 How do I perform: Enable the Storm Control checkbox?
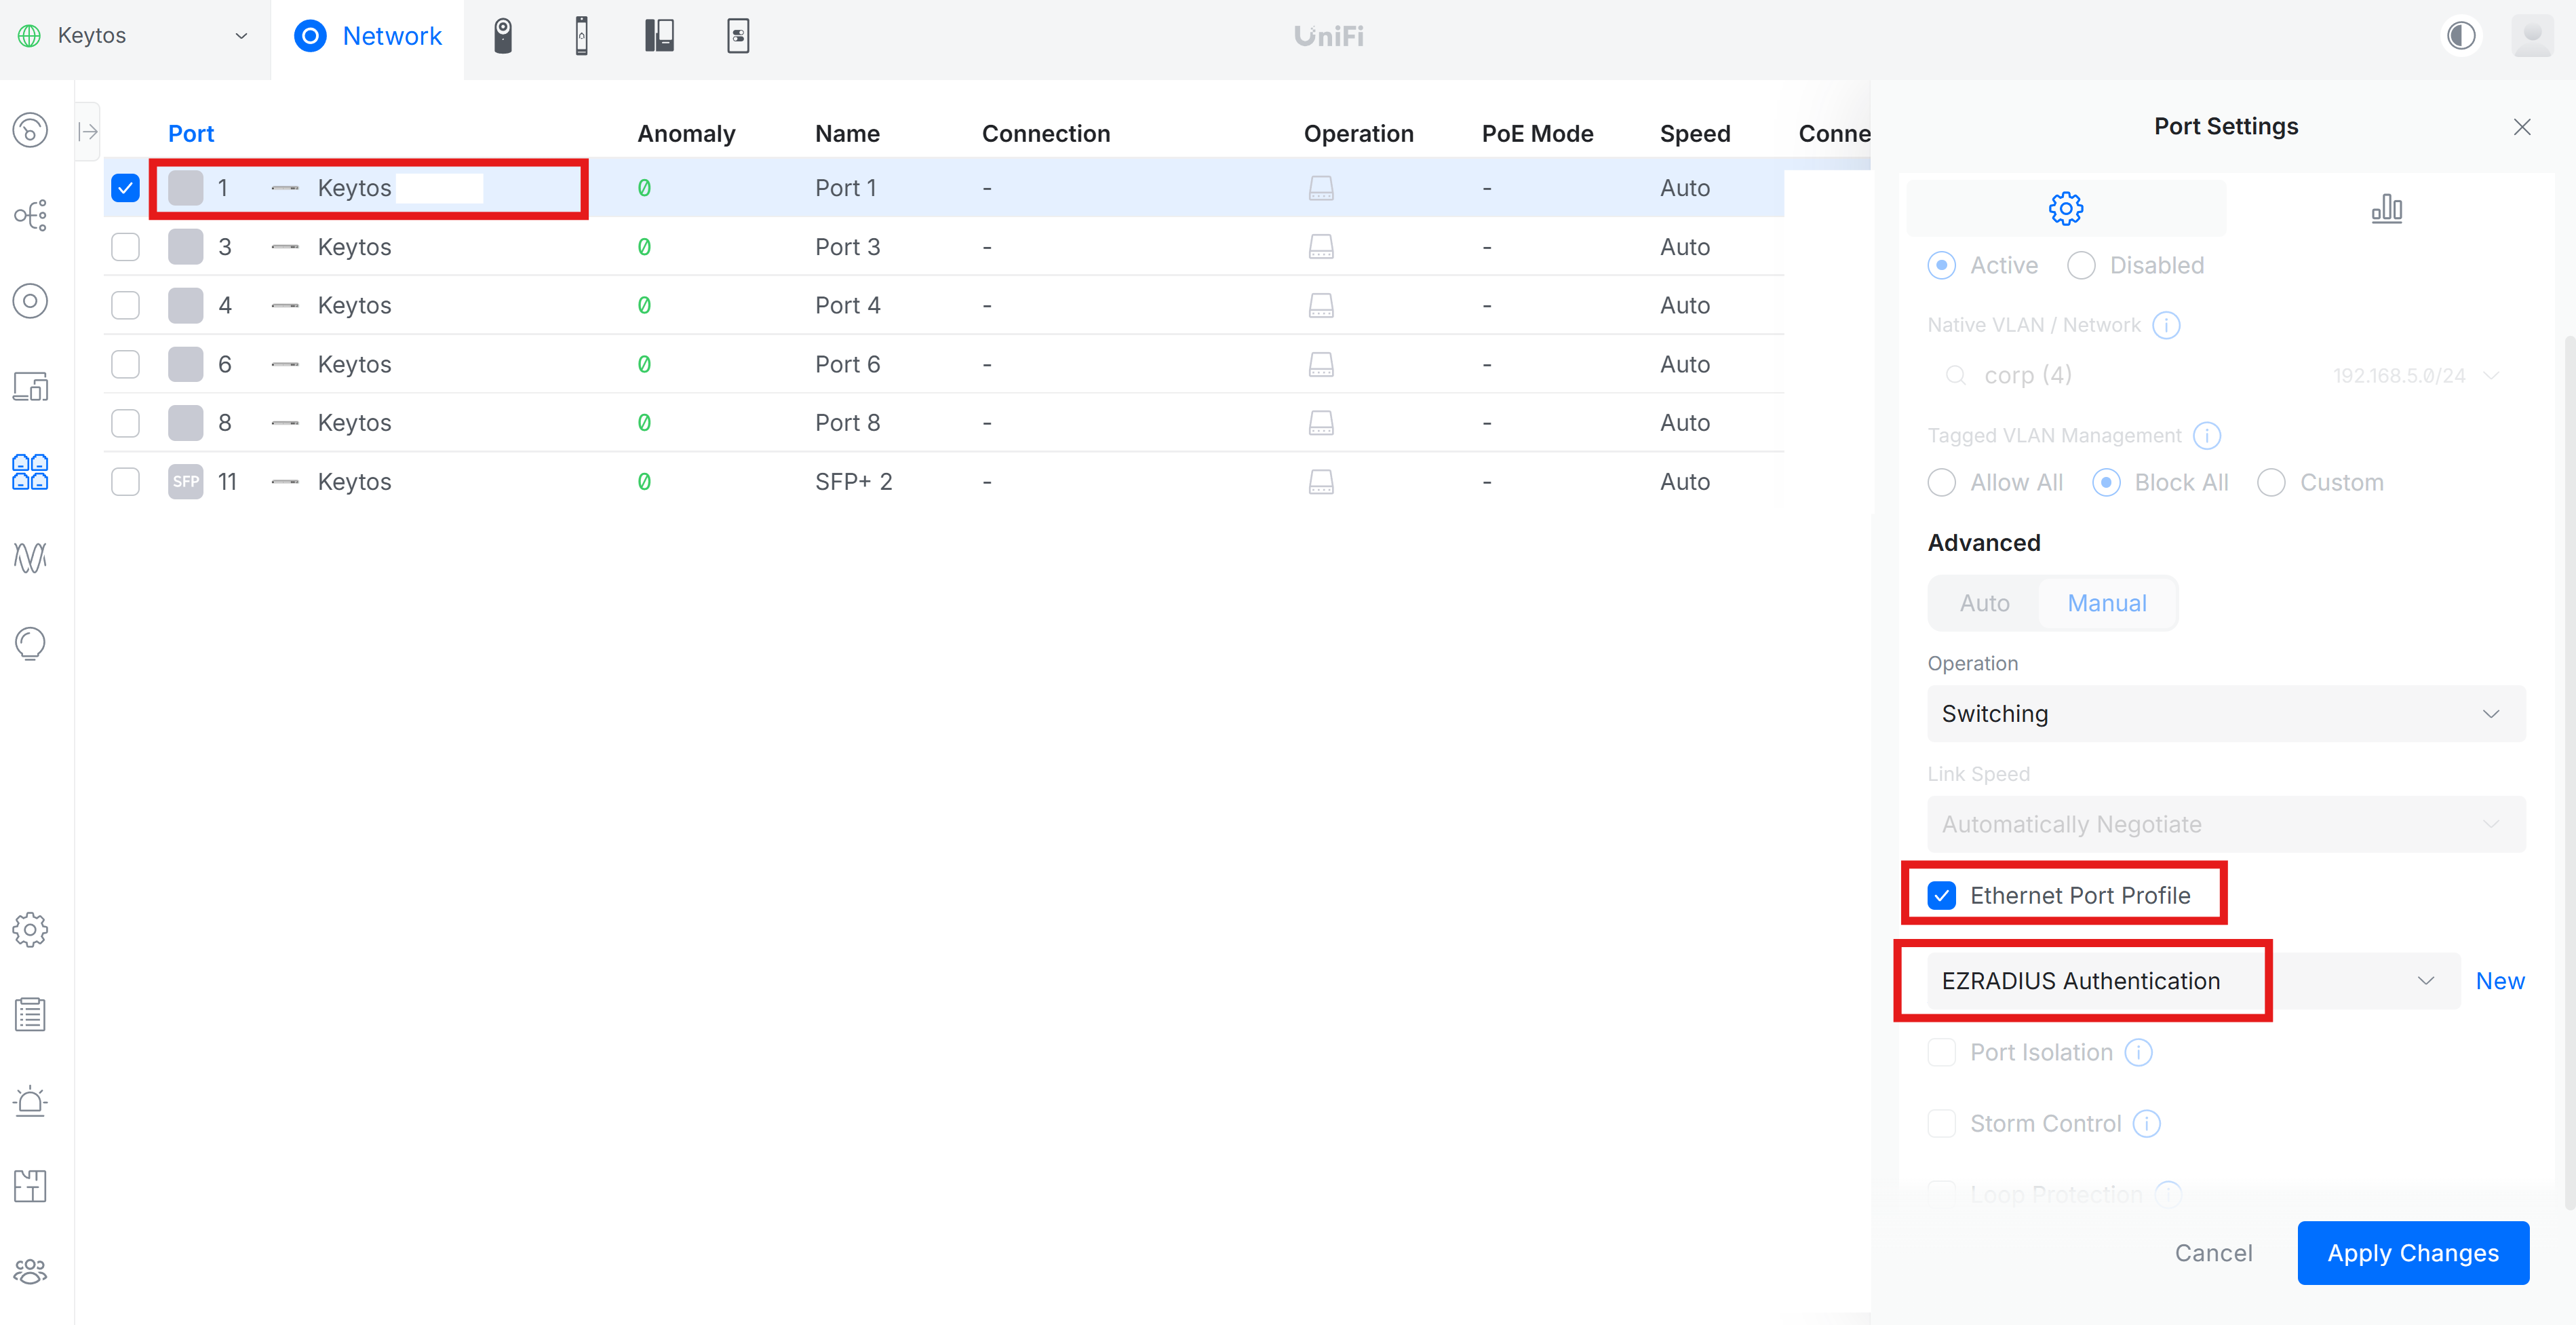click(1941, 1123)
